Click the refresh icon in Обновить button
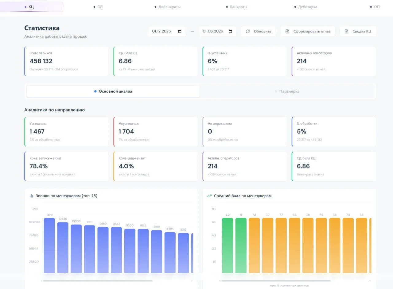This screenshot has height=289, width=393. click(x=248, y=31)
